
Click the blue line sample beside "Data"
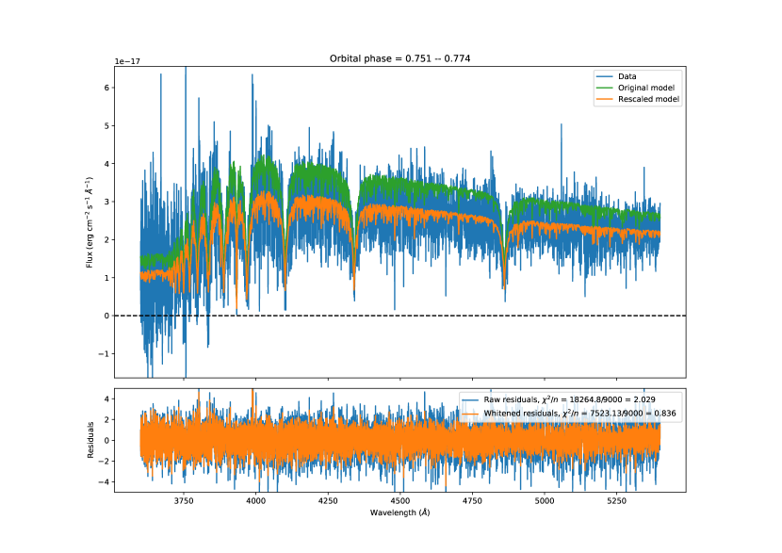[x=604, y=76]
